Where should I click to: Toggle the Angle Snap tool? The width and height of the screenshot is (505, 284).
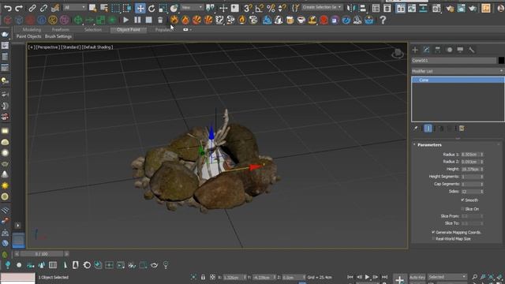259,8
